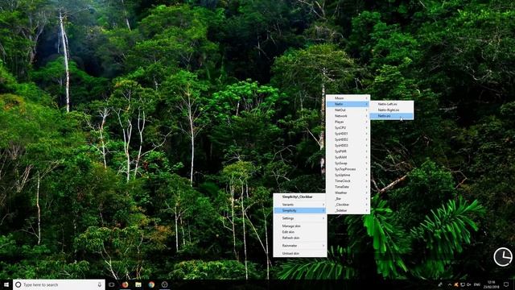Choose Manage skin from the context menu
The height and width of the screenshot is (290, 515).
point(300,226)
